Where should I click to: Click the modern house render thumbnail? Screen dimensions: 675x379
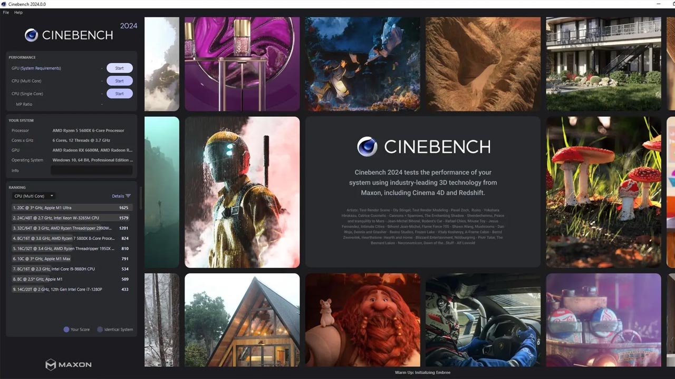pos(603,64)
